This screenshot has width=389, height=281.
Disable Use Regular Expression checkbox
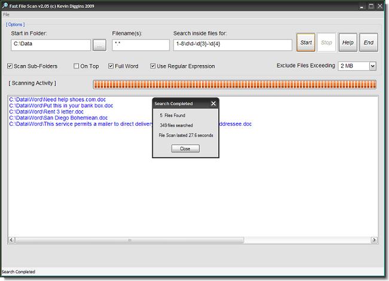coord(154,66)
